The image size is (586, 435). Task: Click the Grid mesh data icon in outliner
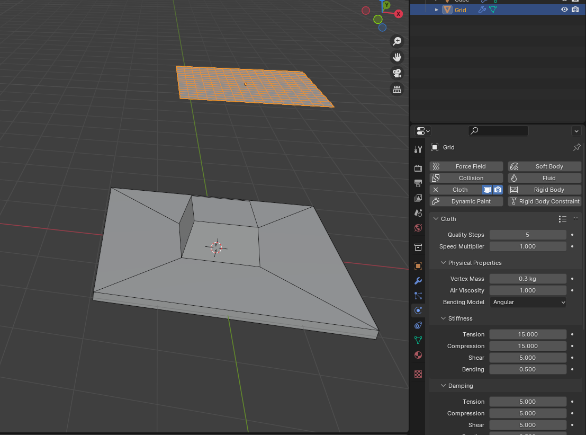tap(493, 10)
